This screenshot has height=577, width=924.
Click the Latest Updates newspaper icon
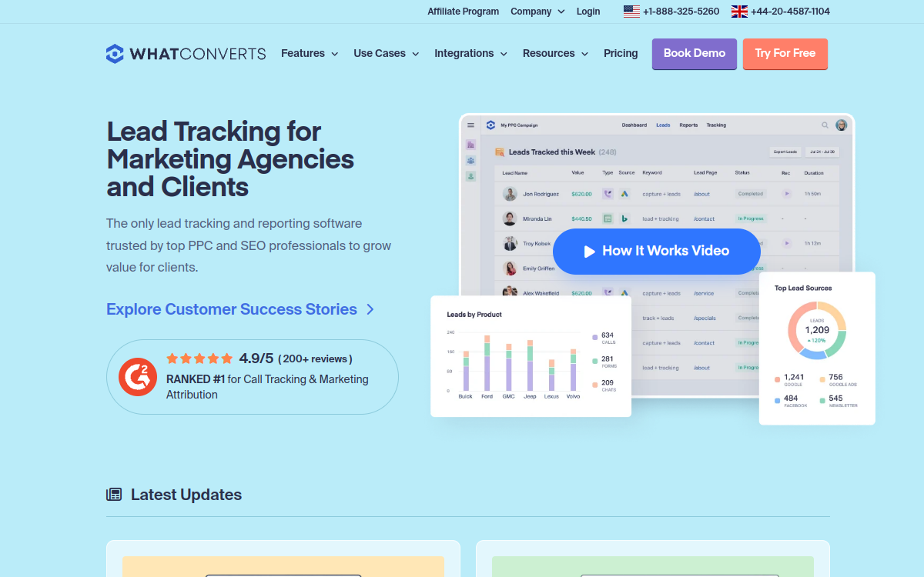tap(114, 495)
